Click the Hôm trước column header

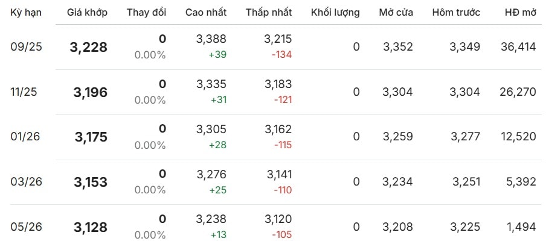click(x=456, y=13)
